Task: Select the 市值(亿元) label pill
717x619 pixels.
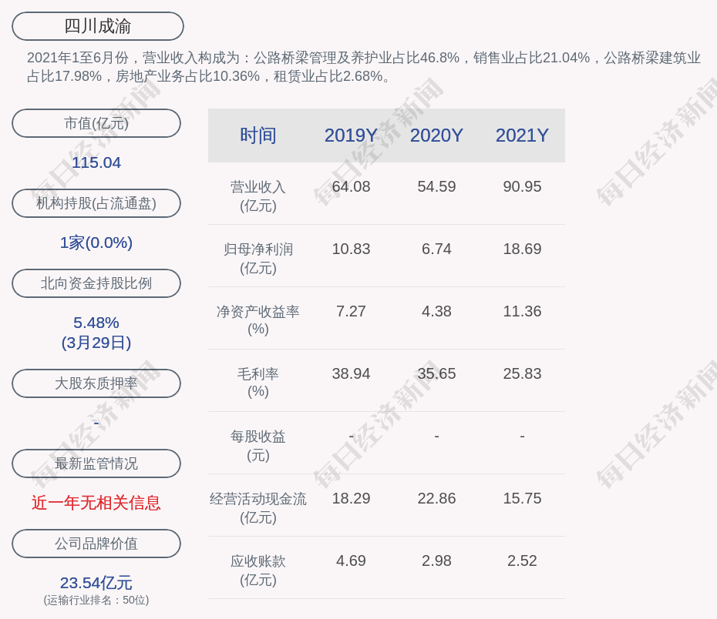Action: coord(96,123)
